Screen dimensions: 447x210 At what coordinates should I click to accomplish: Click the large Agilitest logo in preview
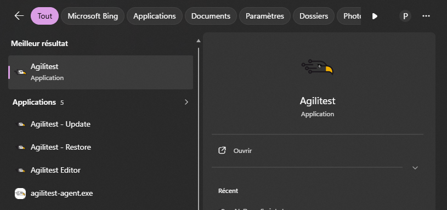[318, 67]
